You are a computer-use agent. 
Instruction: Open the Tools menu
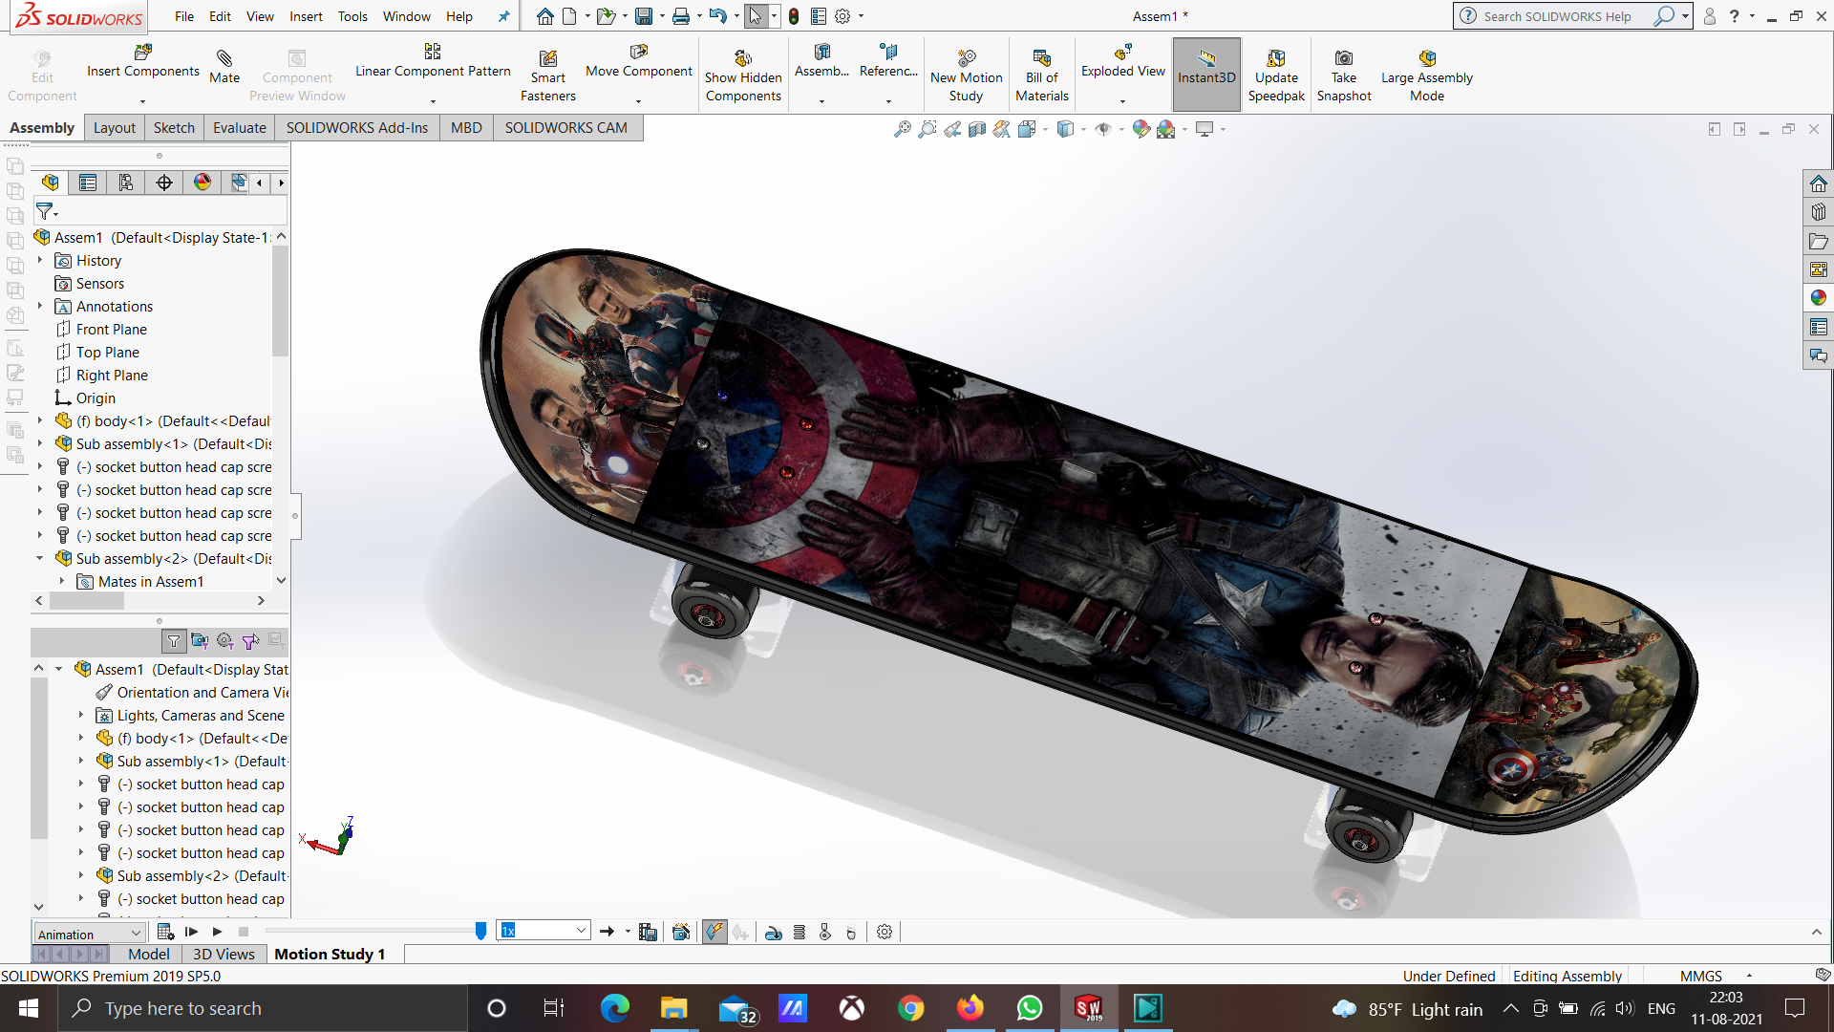point(352,16)
